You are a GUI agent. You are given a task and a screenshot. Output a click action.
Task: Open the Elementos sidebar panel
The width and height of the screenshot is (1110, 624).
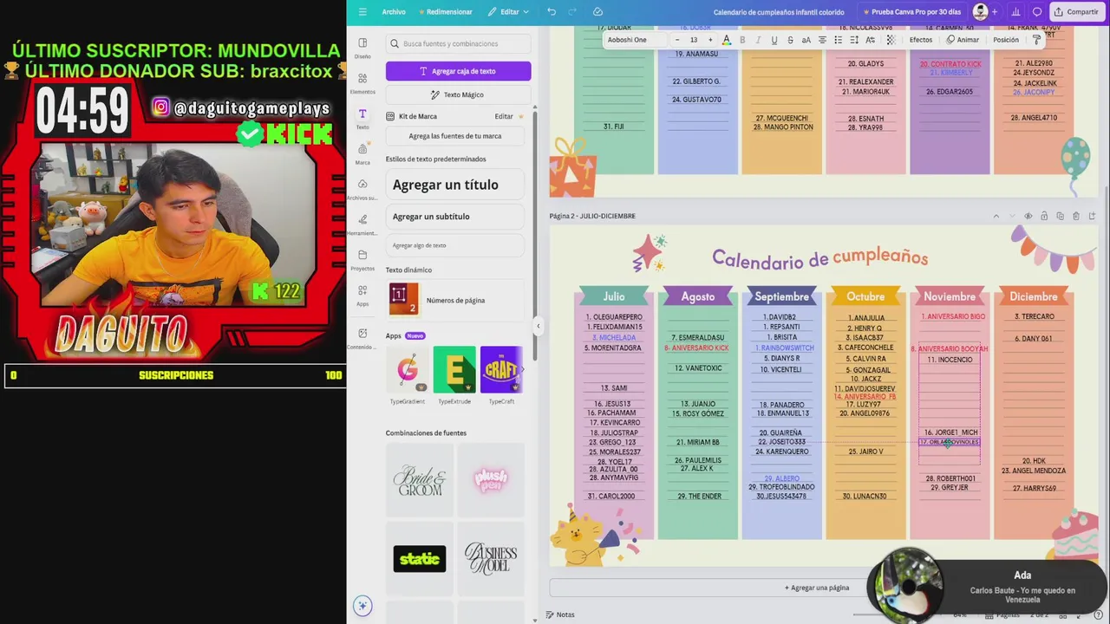pyautogui.click(x=362, y=82)
